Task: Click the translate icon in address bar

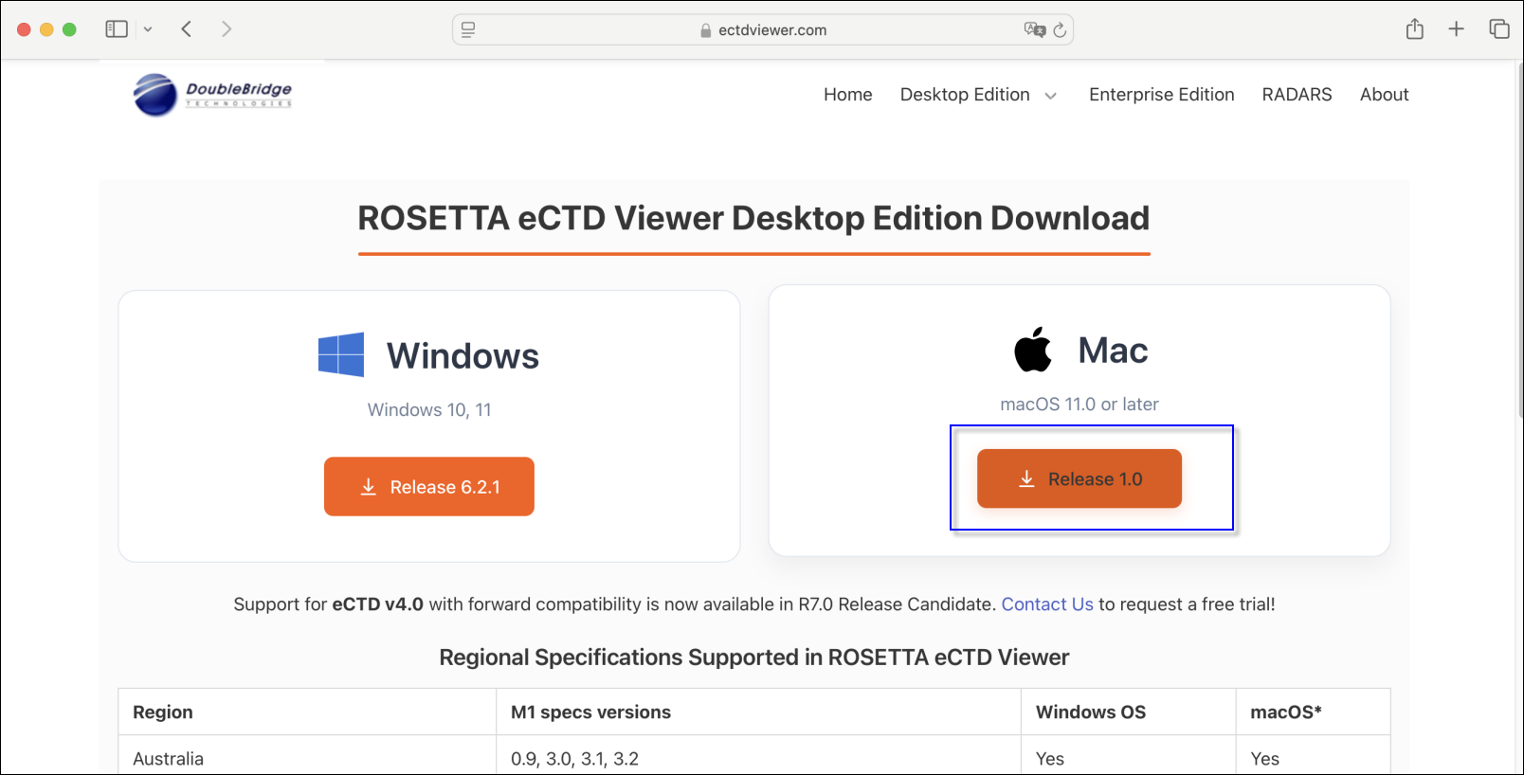Action: [x=1034, y=30]
